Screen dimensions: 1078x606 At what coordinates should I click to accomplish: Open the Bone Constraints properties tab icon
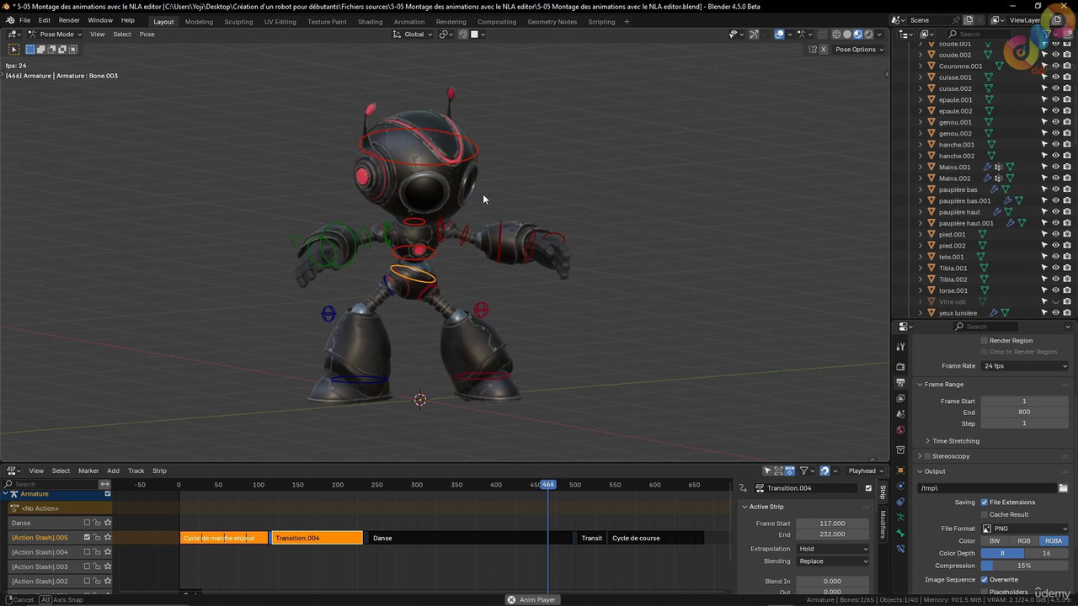900,549
